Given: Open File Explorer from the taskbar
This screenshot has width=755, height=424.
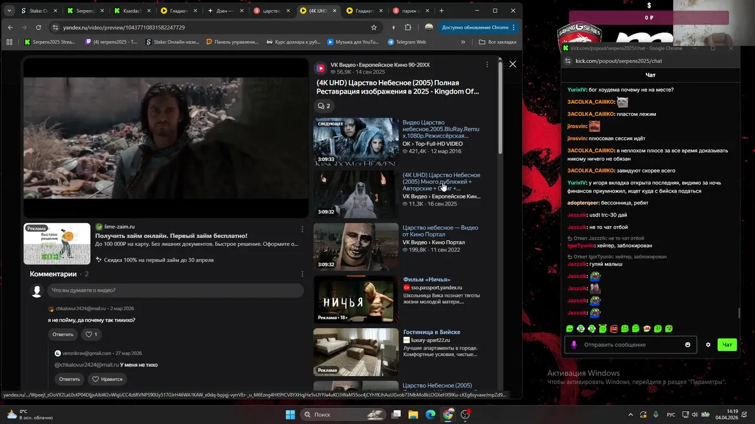Looking at the screenshot, I should (x=413, y=415).
